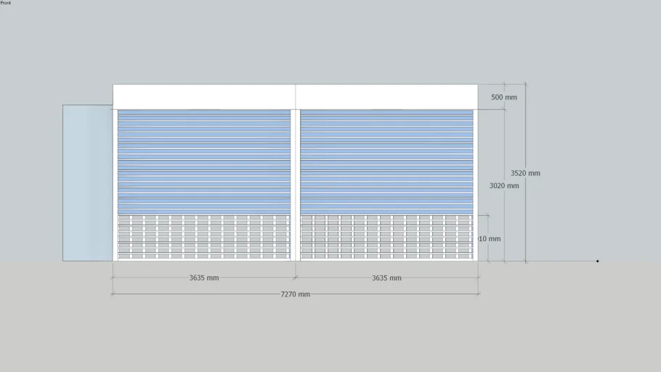Click the partially hidden 10 mm dimension
This screenshot has width=661, height=372.
click(490, 239)
